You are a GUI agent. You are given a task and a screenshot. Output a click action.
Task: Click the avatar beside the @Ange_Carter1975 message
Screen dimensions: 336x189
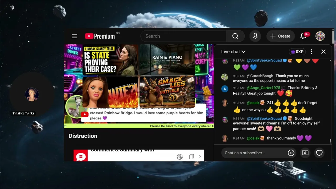(x=225, y=89)
